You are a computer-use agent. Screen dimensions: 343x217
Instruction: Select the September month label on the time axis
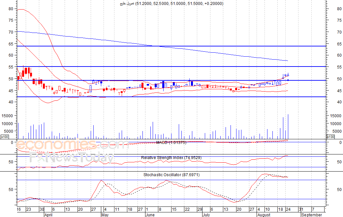point(312,215)
